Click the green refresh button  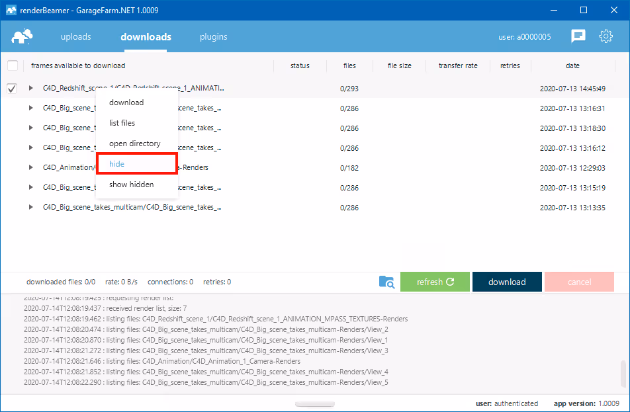click(435, 282)
